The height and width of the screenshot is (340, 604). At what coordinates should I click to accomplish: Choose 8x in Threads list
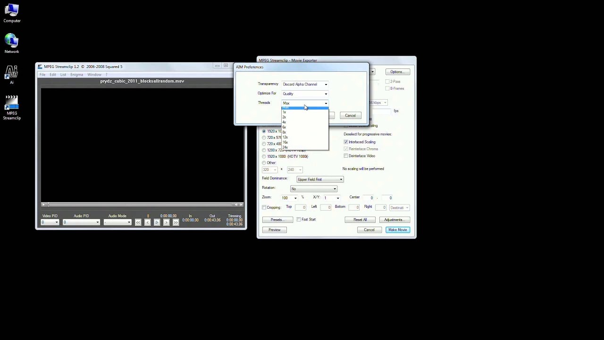click(305, 132)
